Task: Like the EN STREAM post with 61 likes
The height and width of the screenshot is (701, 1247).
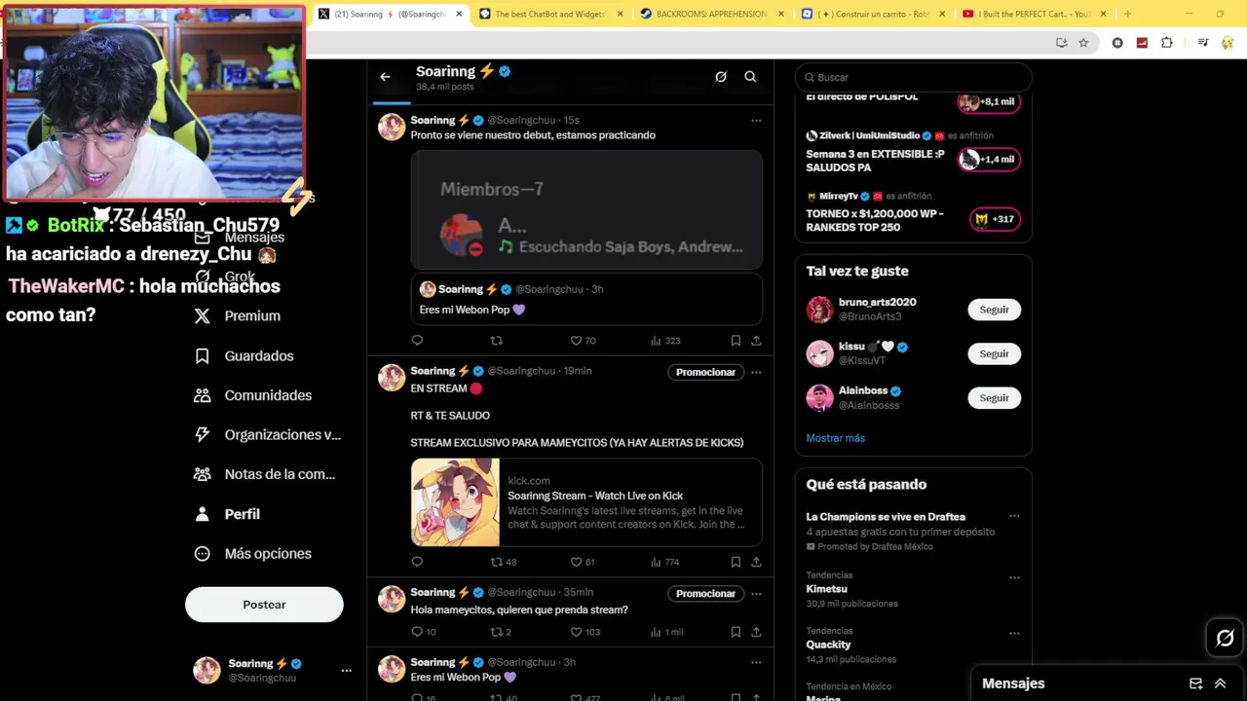Action: [583, 562]
